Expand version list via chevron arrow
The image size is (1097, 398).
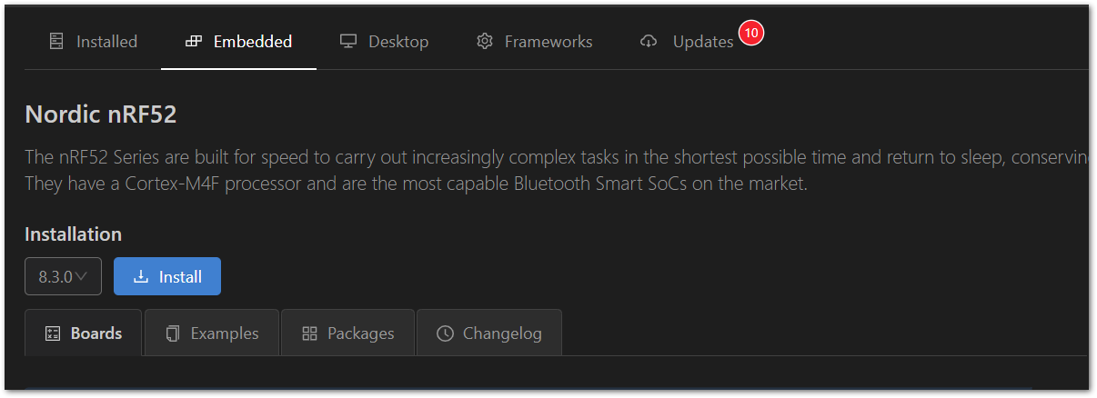tap(83, 276)
